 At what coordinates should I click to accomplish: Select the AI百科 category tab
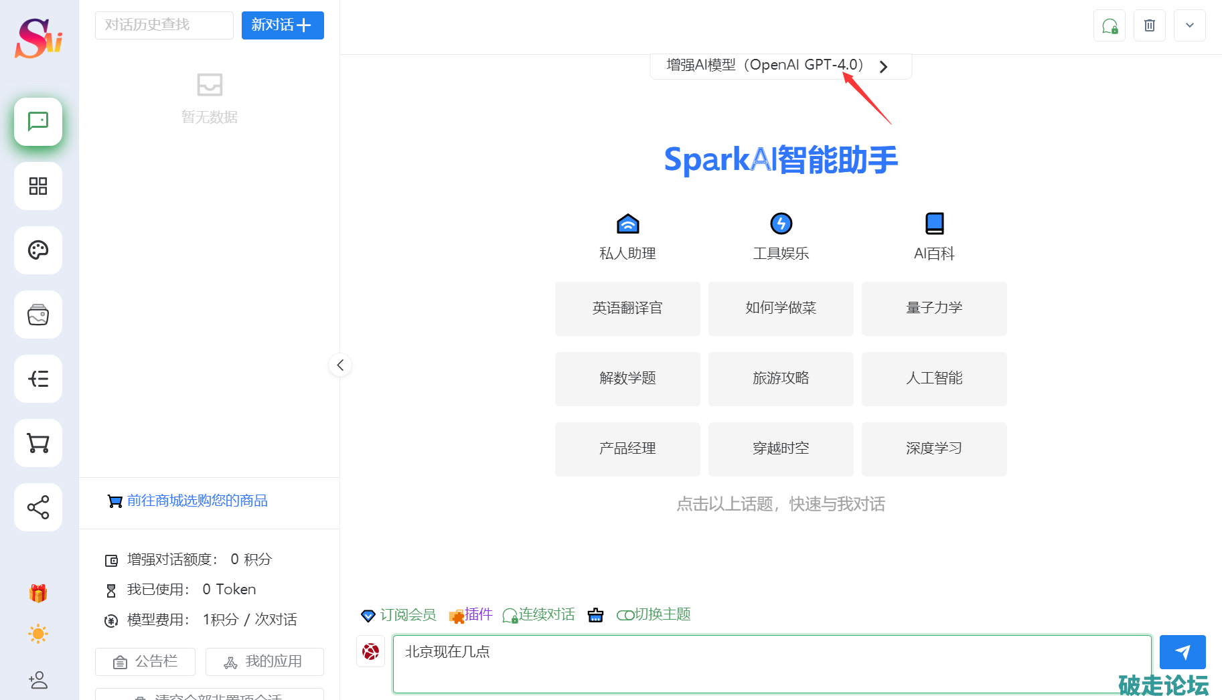point(934,236)
